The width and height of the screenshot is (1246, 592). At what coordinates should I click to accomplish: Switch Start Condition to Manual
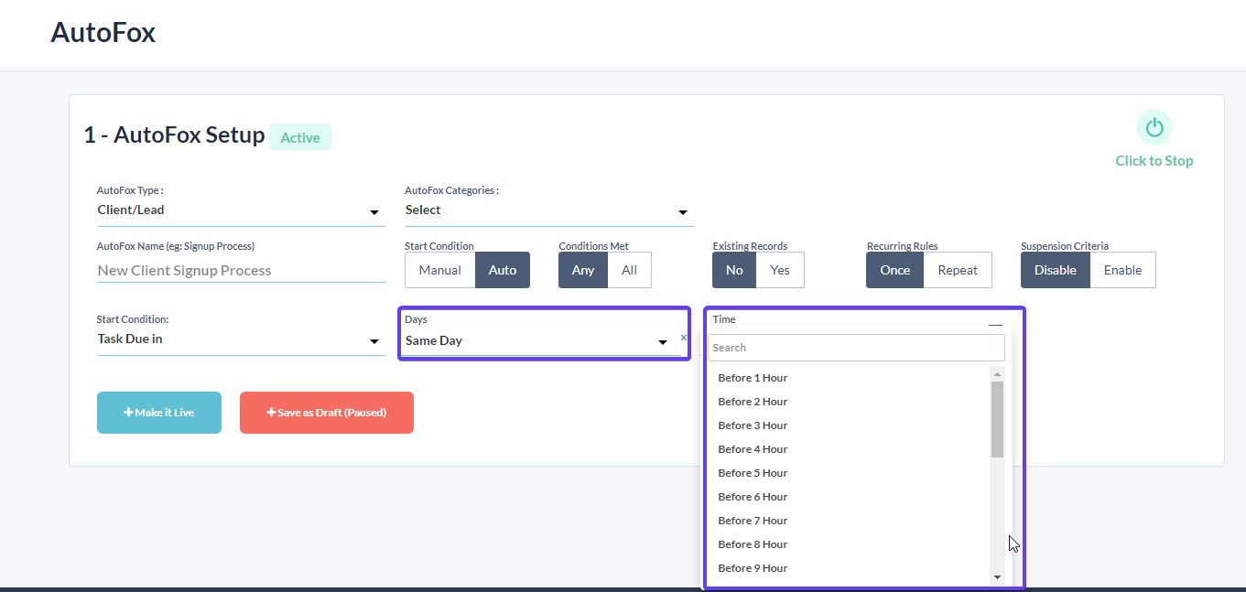[439, 270]
